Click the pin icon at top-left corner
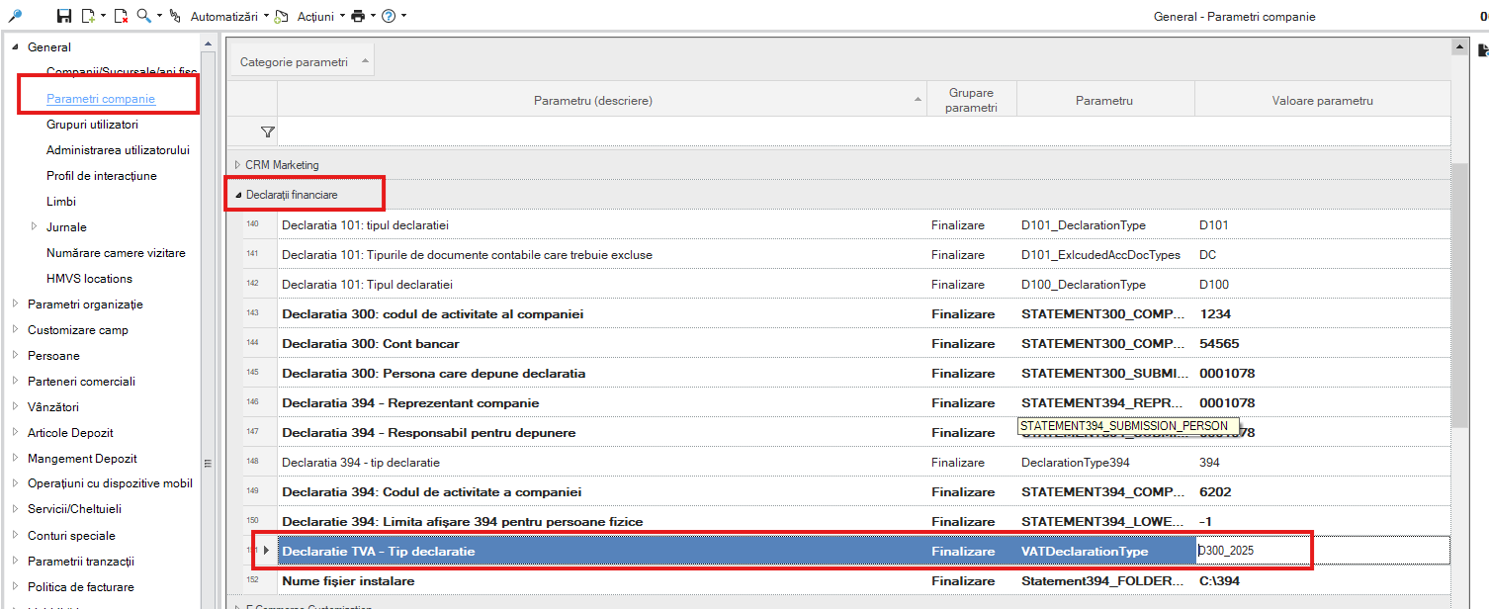This screenshot has width=1489, height=609. [15, 16]
